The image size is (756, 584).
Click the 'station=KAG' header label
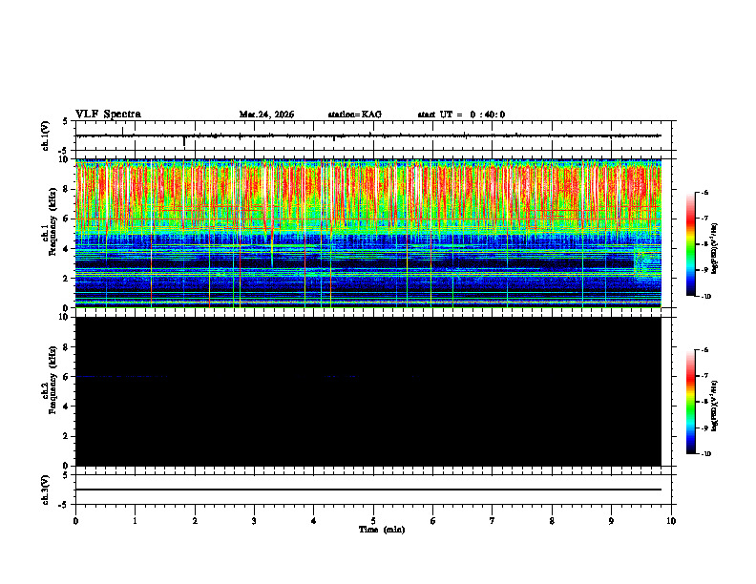[355, 115]
